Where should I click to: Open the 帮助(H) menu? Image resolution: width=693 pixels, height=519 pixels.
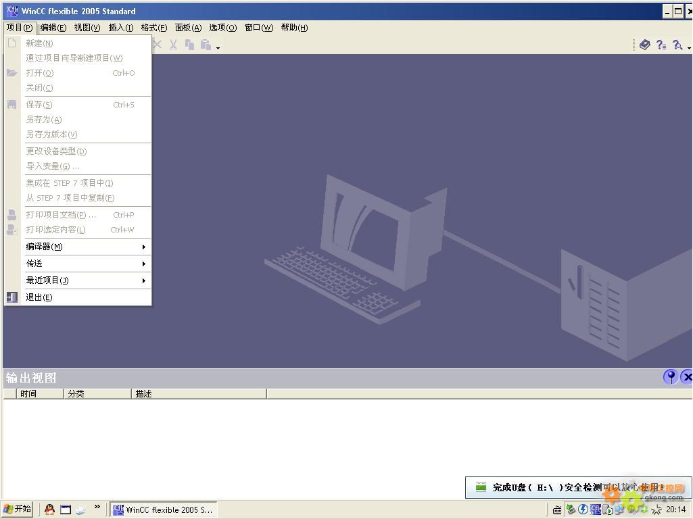point(294,28)
